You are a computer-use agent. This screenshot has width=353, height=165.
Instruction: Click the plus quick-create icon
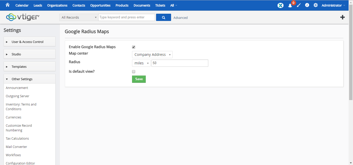tap(342, 17)
